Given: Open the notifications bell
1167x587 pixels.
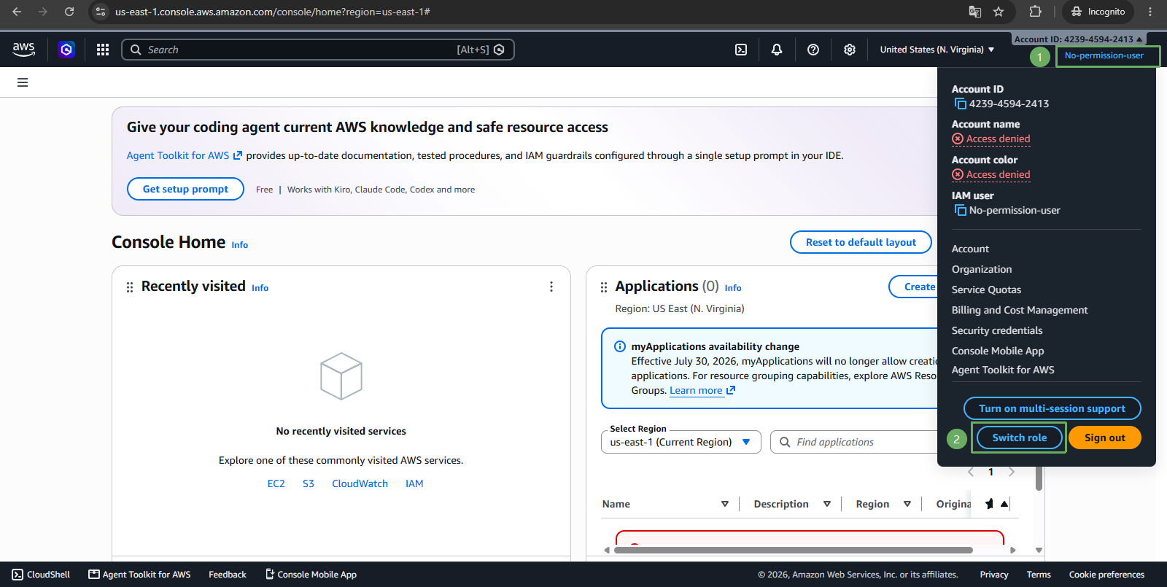Looking at the screenshot, I should tap(777, 50).
